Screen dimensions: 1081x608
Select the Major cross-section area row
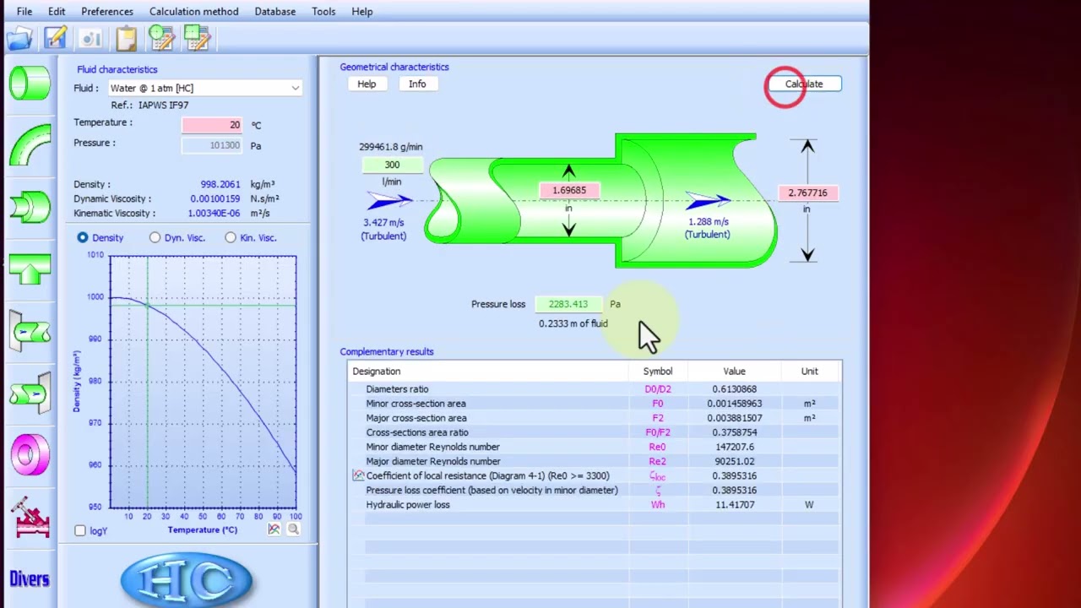click(595, 418)
